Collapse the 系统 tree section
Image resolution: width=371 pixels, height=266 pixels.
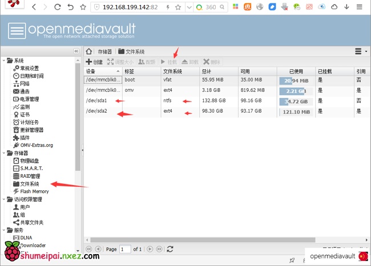point(4,60)
